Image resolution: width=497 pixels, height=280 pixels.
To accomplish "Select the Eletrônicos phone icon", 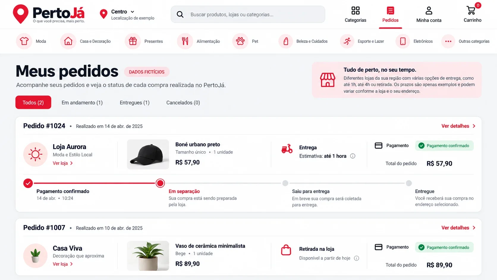I will point(403,41).
